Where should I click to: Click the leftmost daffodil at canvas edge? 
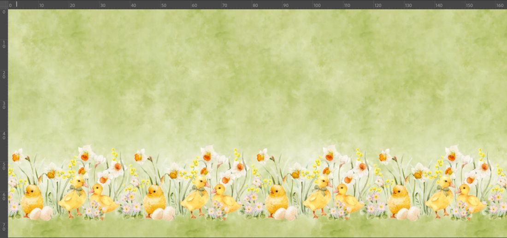coord(17,157)
